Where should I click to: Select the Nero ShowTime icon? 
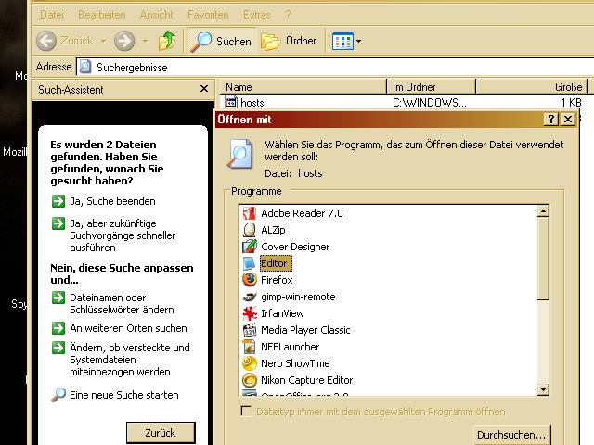250,363
